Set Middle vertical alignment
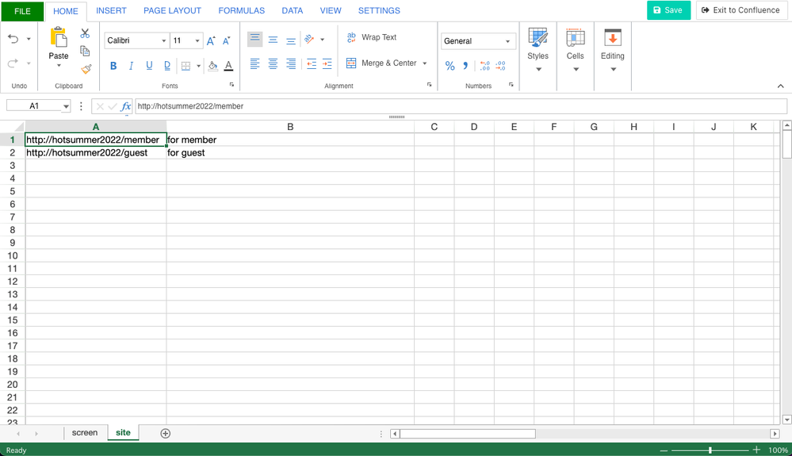This screenshot has height=456, width=792. point(273,40)
